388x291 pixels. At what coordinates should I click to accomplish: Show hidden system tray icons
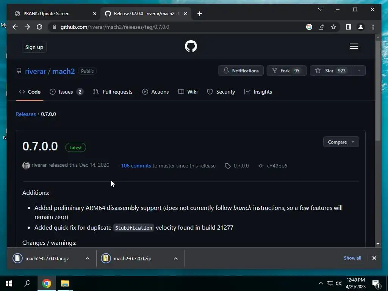(321, 283)
